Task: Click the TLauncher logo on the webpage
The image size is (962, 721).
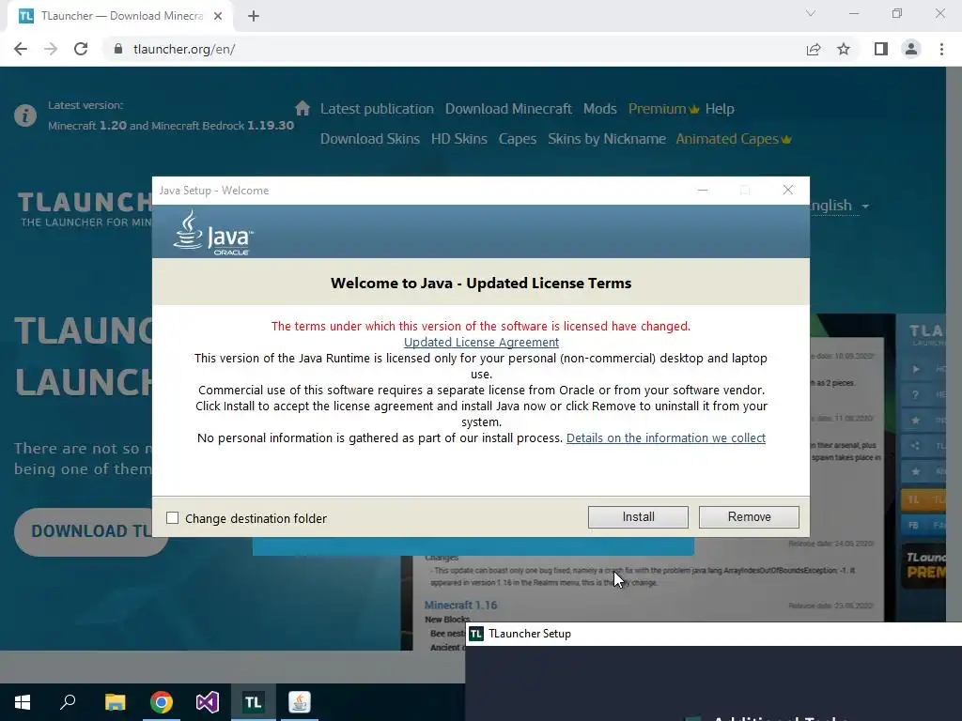Action: pyautogui.click(x=85, y=209)
